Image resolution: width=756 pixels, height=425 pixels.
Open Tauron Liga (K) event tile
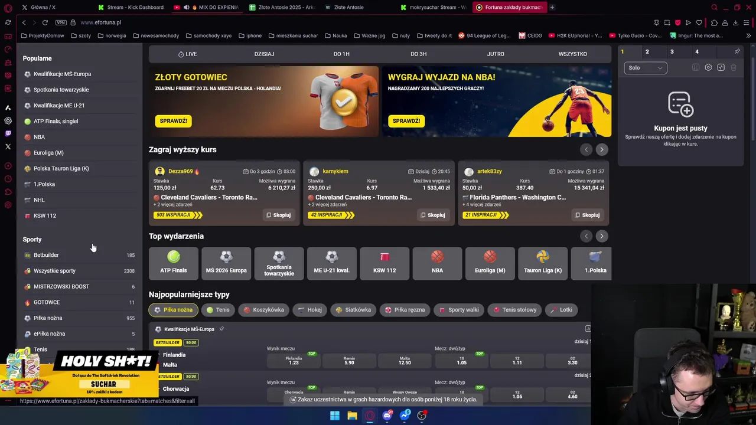(543, 263)
